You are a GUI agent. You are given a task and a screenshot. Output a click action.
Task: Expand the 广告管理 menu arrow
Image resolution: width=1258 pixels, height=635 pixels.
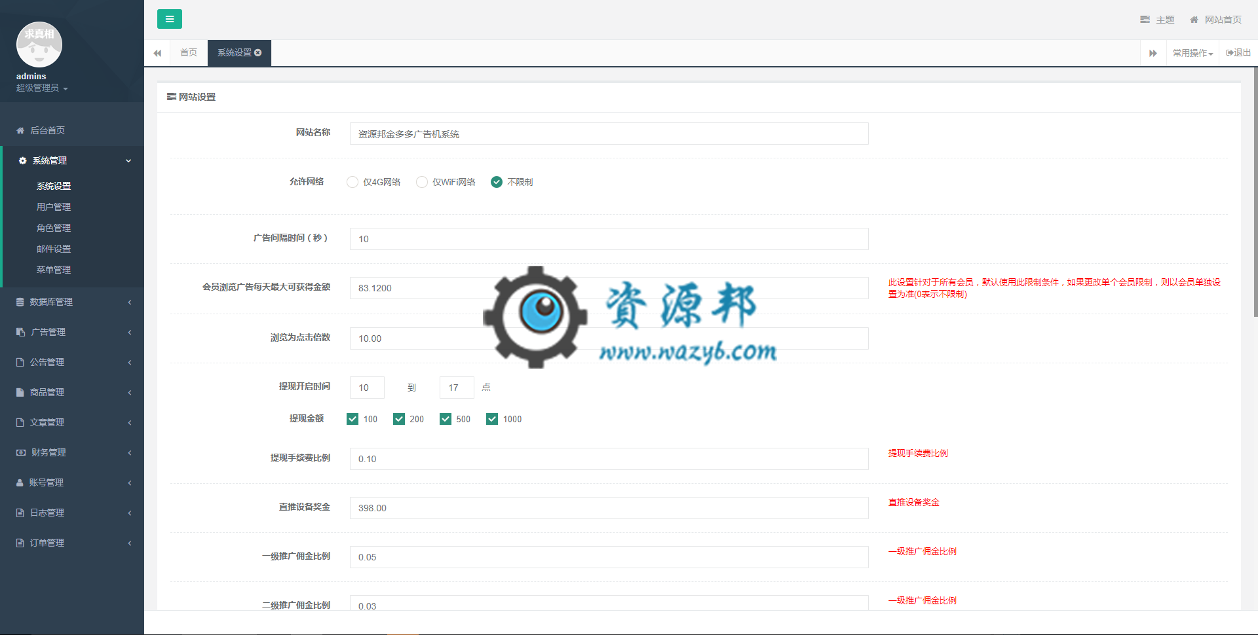pos(130,332)
